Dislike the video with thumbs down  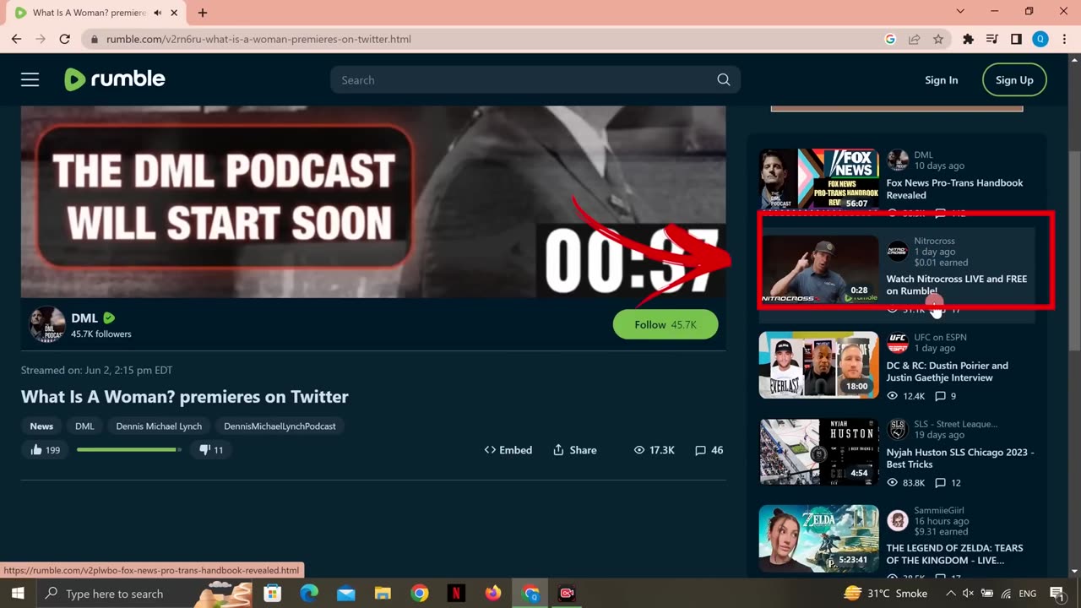pyautogui.click(x=210, y=450)
